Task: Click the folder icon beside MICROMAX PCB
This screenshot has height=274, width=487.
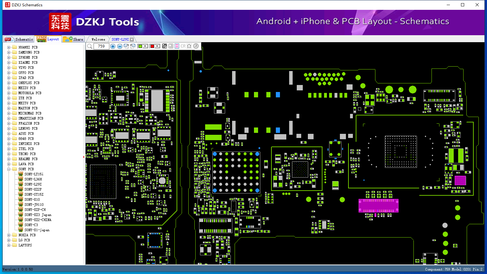Action: coord(14,113)
